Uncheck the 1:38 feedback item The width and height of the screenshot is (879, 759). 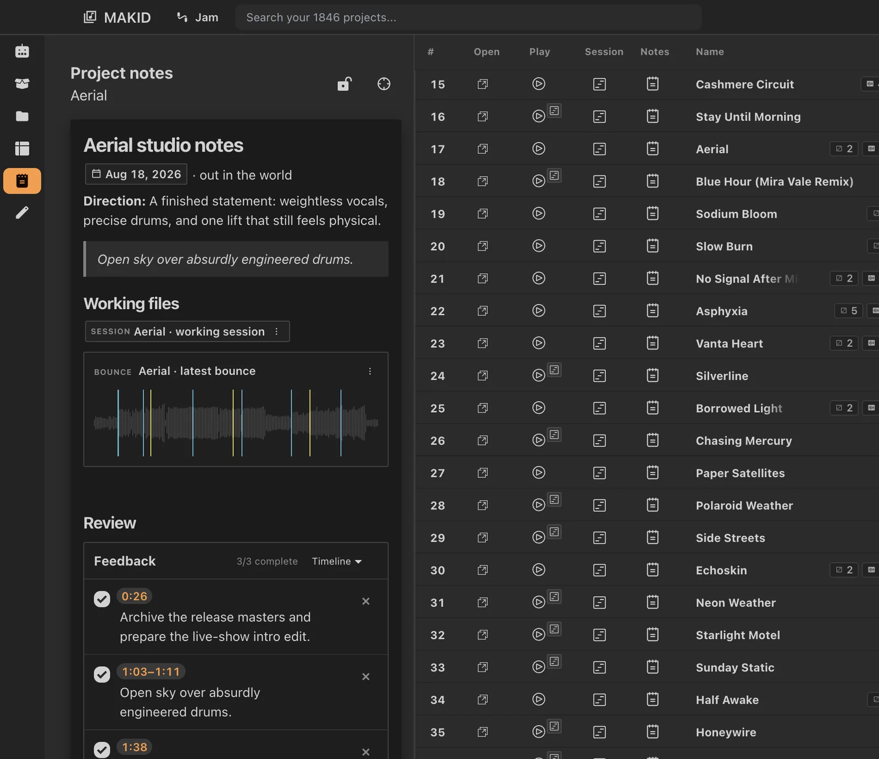tap(102, 749)
